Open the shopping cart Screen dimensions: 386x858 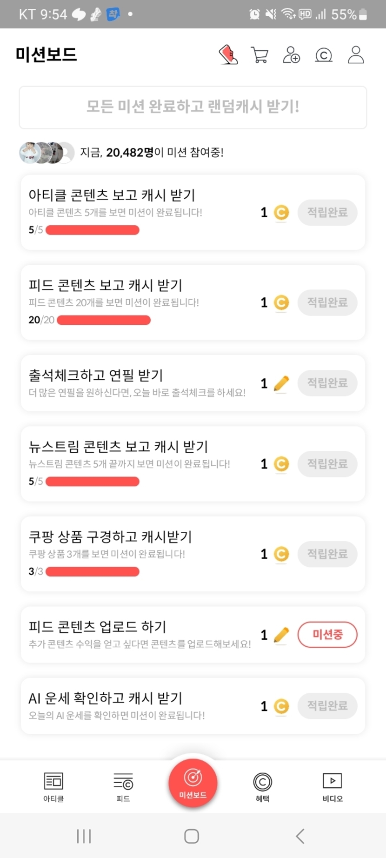(260, 55)
